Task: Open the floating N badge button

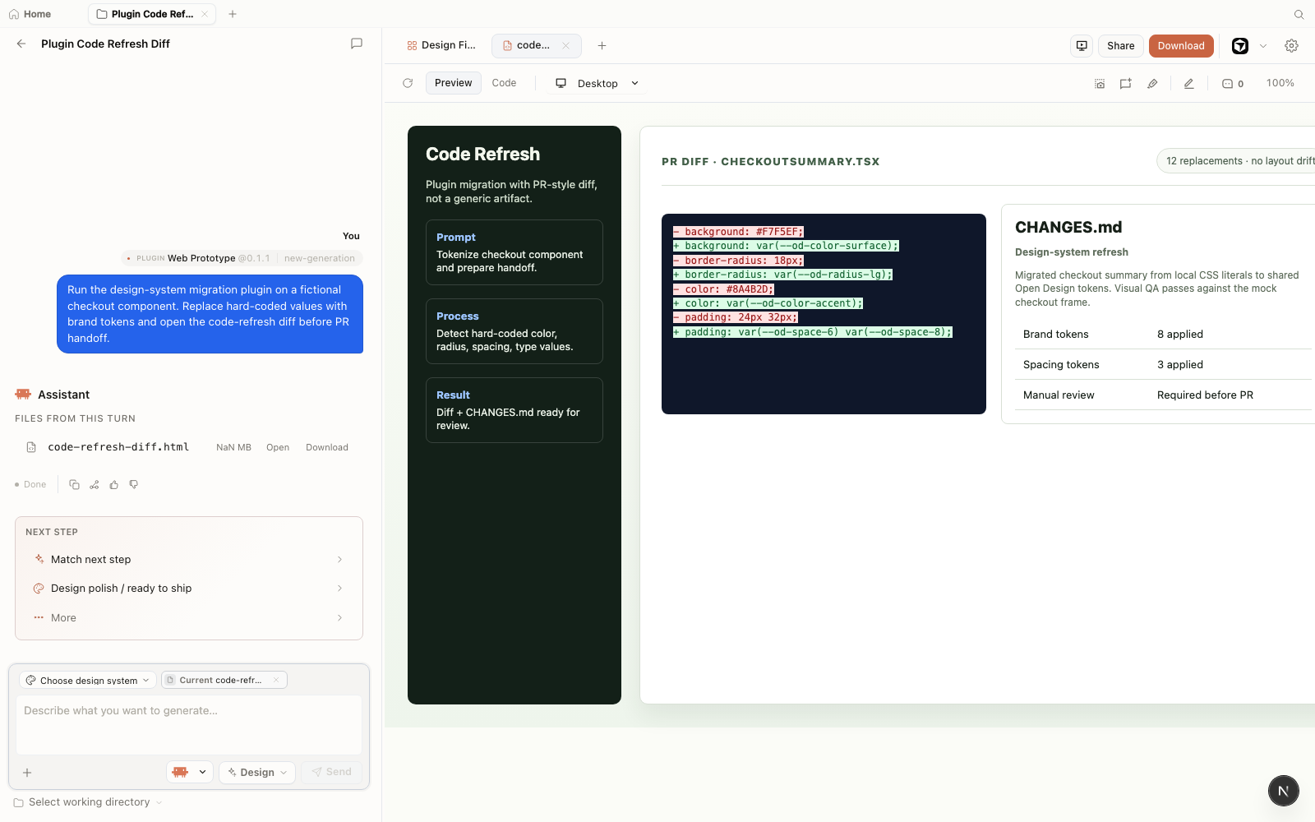Action: (1283, 791)
